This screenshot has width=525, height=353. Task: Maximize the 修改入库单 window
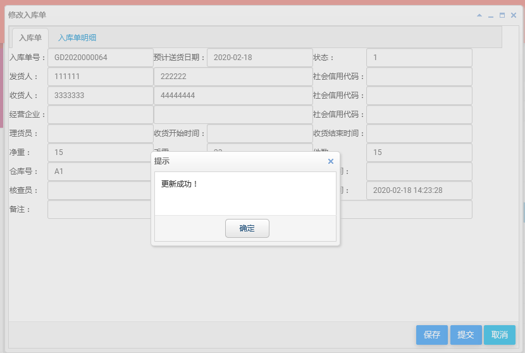point(502,15)
